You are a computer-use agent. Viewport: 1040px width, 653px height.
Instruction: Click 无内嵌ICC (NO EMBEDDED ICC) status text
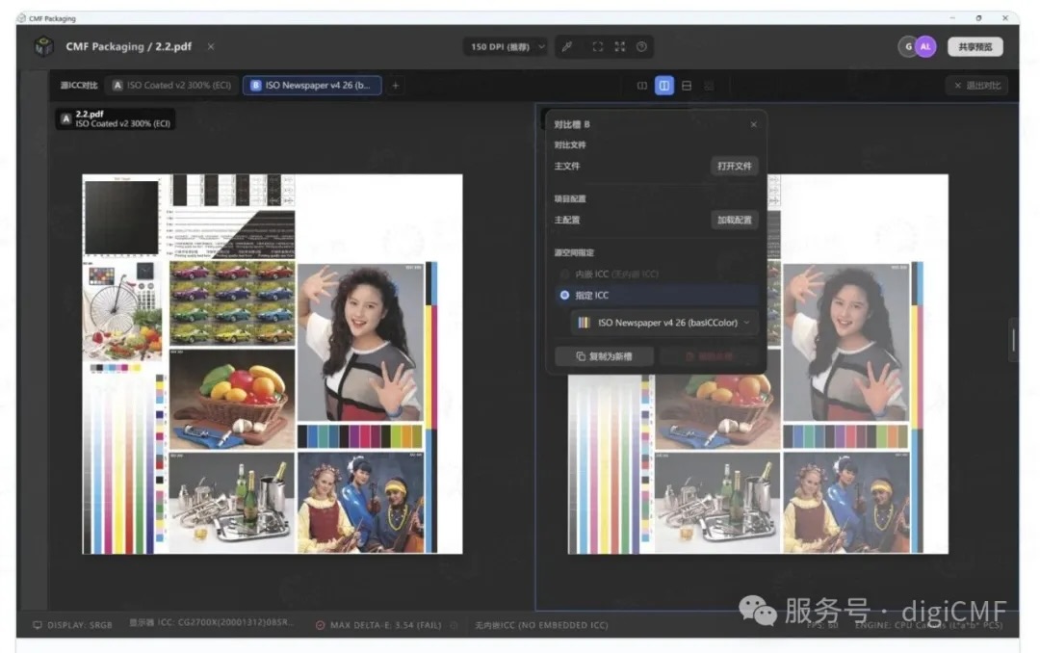pos(541,625)
